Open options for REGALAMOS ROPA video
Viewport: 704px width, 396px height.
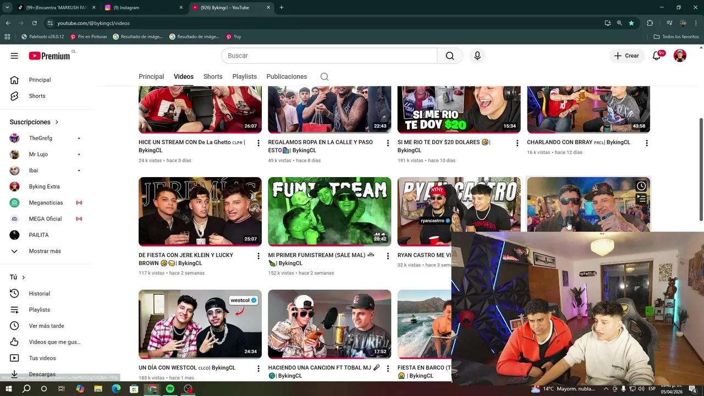pos(388,143)
